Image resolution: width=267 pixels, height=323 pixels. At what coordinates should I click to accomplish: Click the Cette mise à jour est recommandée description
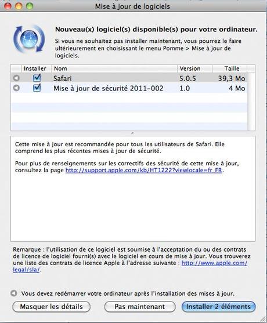pos(120,147)
